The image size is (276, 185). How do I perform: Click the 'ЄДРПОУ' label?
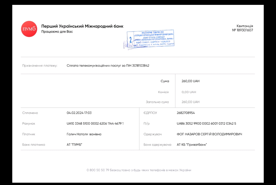click(150, 113)
